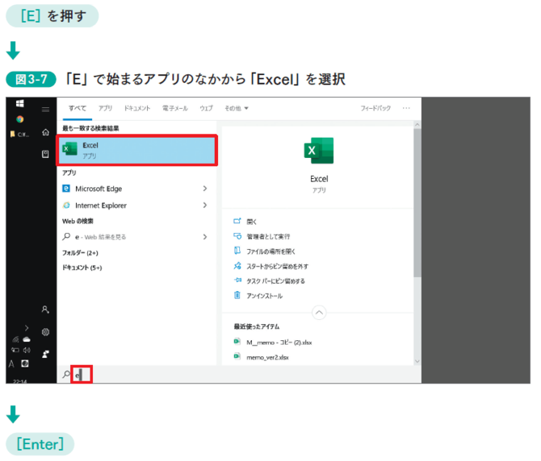Click the file icon beside memo_ver2.xlsx

[x=237, y=356]
